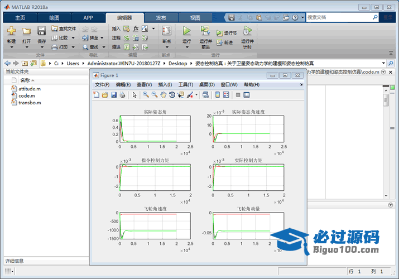This screenshot has height=279, width=399.
Task: Click the help question mark icon
Action: (295, 17)
